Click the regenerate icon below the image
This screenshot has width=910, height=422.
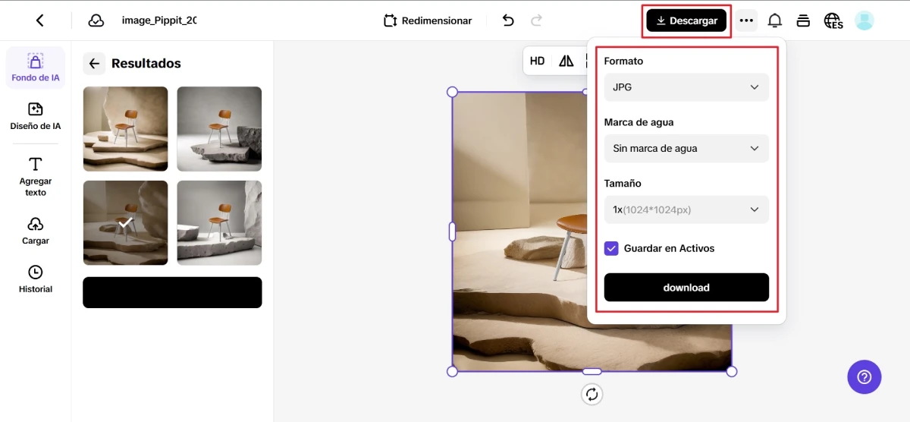tap(591, 394)
